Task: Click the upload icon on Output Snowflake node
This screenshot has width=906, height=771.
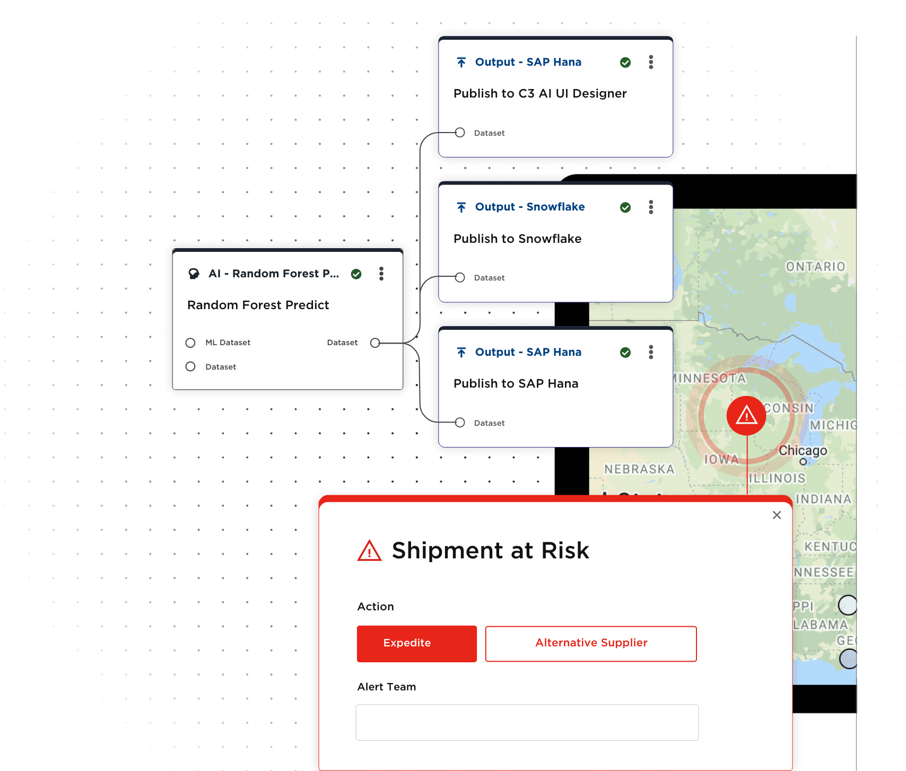Action: click(x=461, y=207)
